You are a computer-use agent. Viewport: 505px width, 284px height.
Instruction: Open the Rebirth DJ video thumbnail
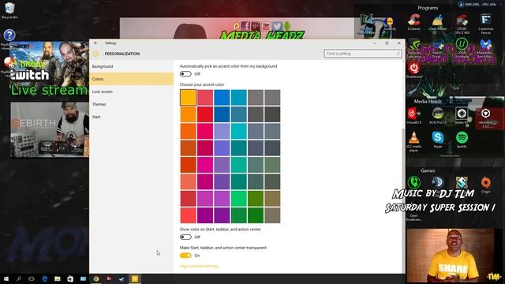click(x=49, y=129)
